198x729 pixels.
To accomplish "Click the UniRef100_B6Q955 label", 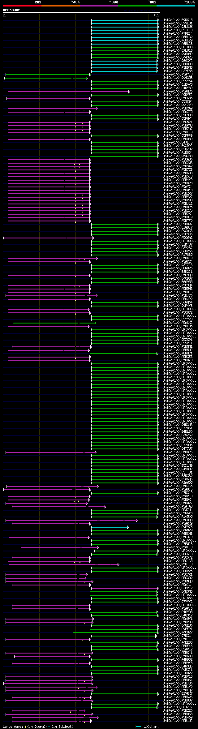I will pos(178,282).
